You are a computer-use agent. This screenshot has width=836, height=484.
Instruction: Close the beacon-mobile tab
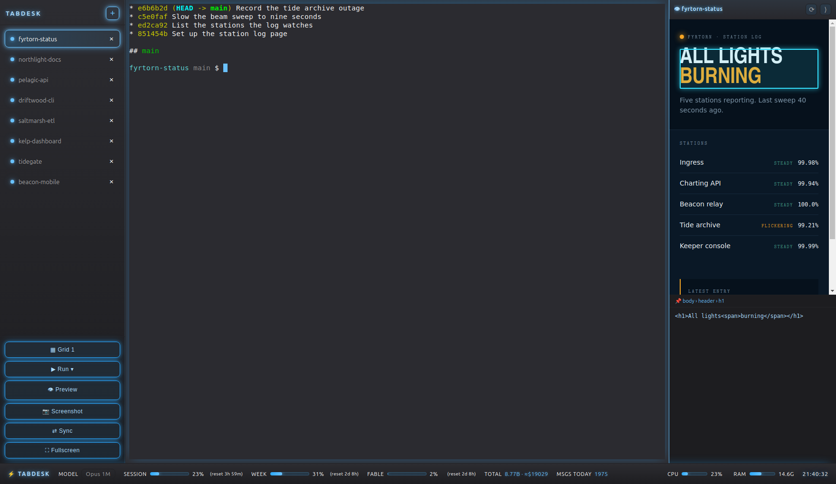tap(112, 182)
